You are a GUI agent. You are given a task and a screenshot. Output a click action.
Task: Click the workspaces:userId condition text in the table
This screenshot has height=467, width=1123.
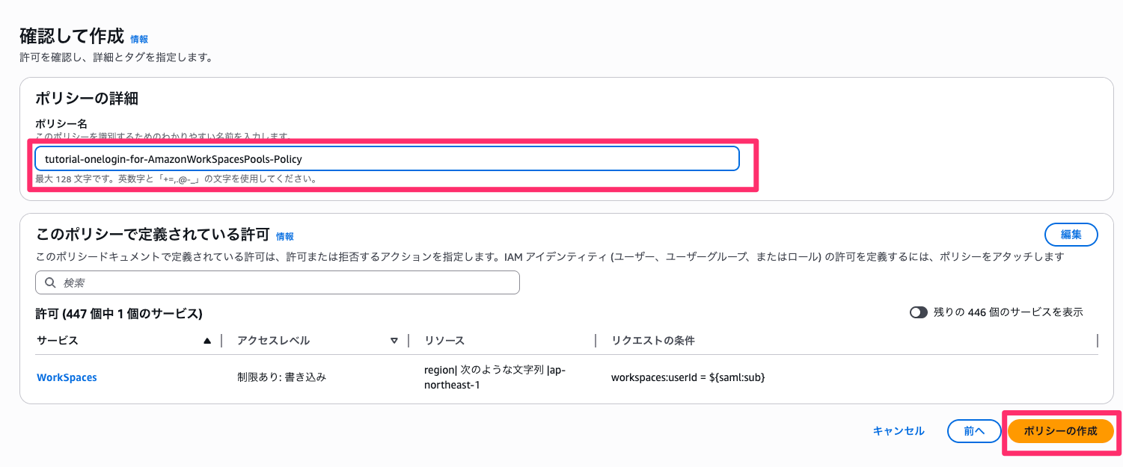click(x=688, y=377)
